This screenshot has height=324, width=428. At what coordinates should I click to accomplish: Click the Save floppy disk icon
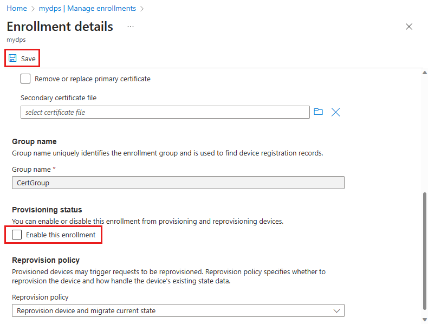click(x=12, y=59)
